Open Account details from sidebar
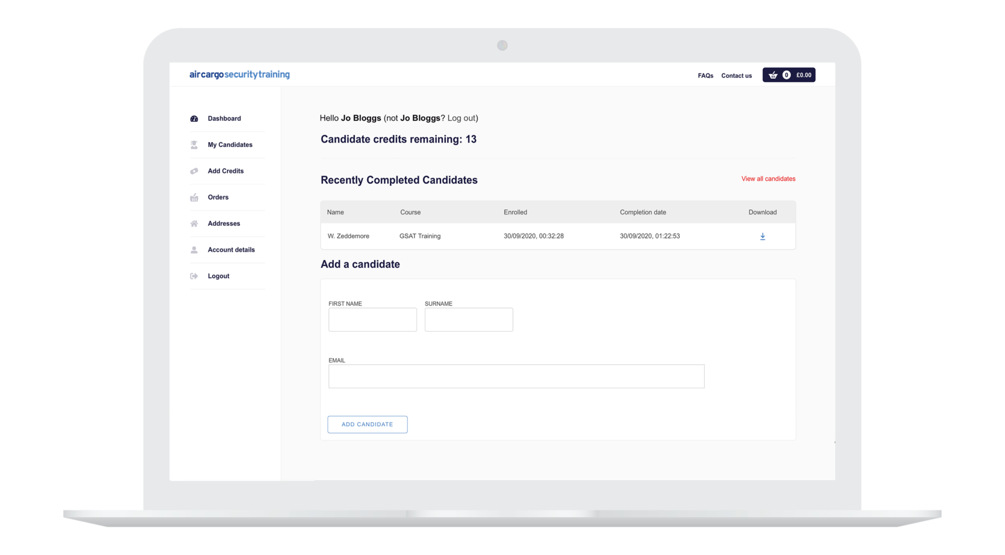This screenshot has height=555, width=1005. pos(231,250)
